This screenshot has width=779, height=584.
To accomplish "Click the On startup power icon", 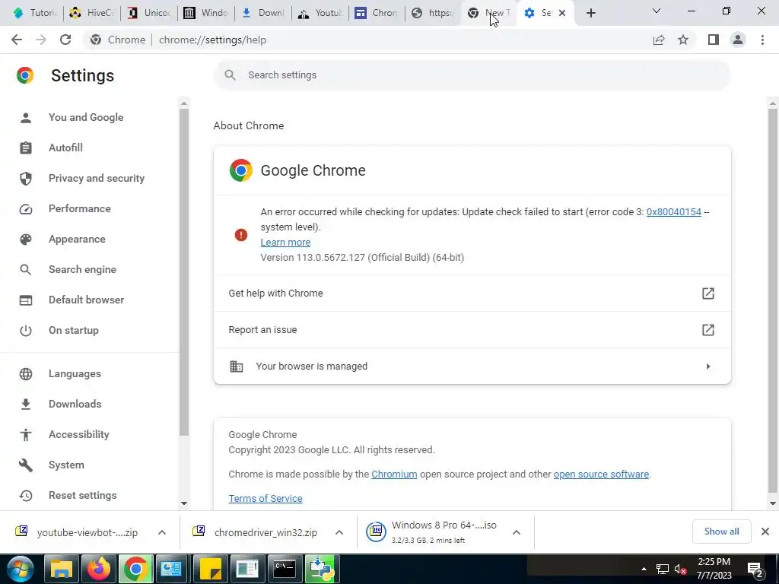I will pyautogui.click(x=25, y=330).
